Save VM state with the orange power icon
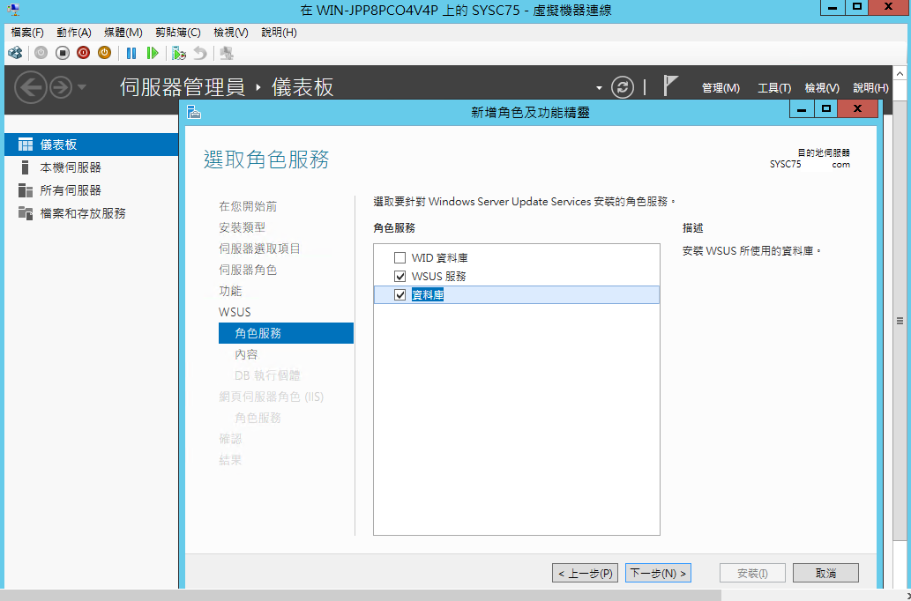 [104, 54]
